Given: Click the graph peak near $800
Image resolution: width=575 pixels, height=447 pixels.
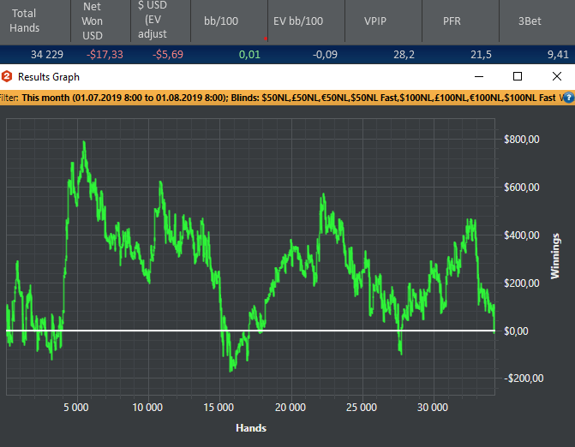Looking at the screenshot, I should 84,142.
